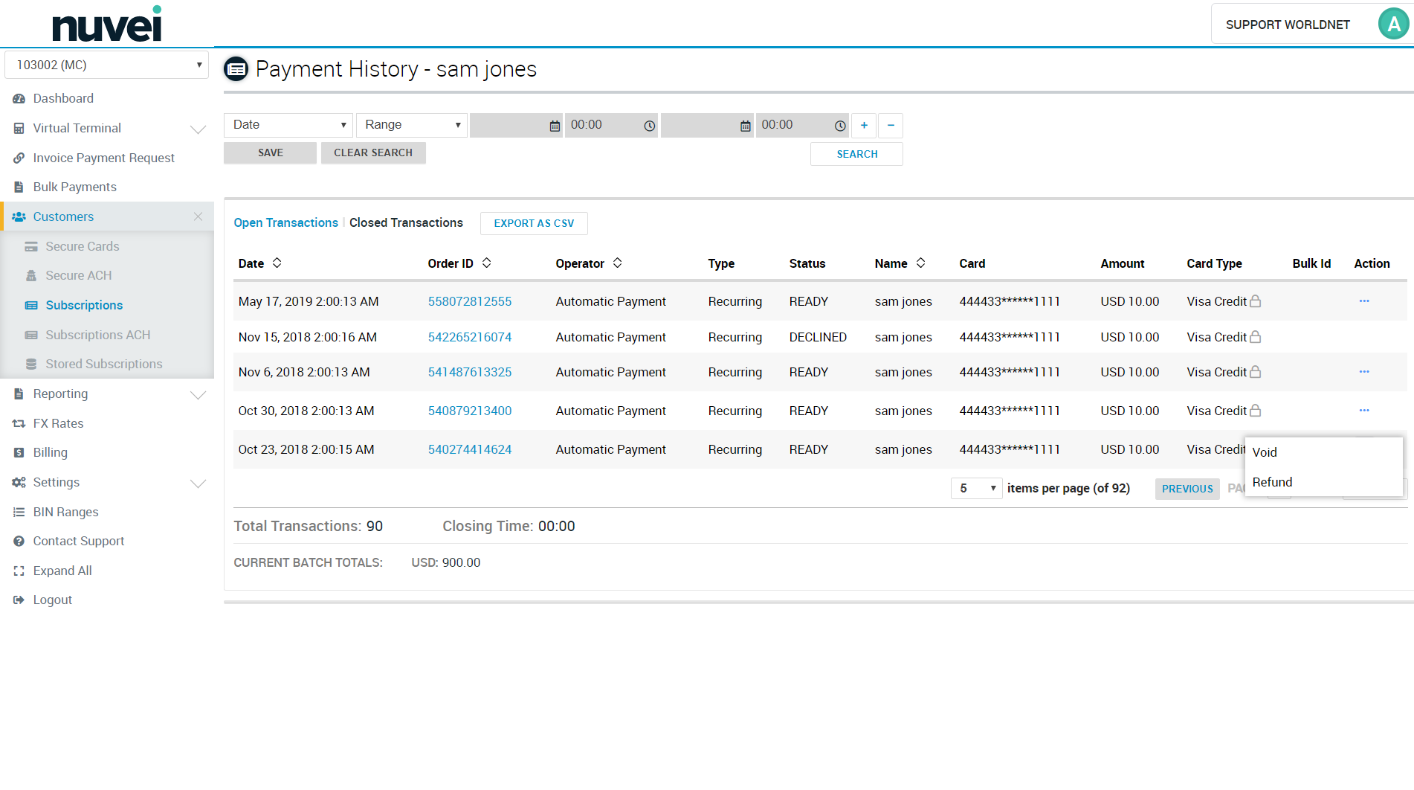Open the 103002 (MC) terminal dropdown
The image size is (1414, 790).
[x=106, y=65]
